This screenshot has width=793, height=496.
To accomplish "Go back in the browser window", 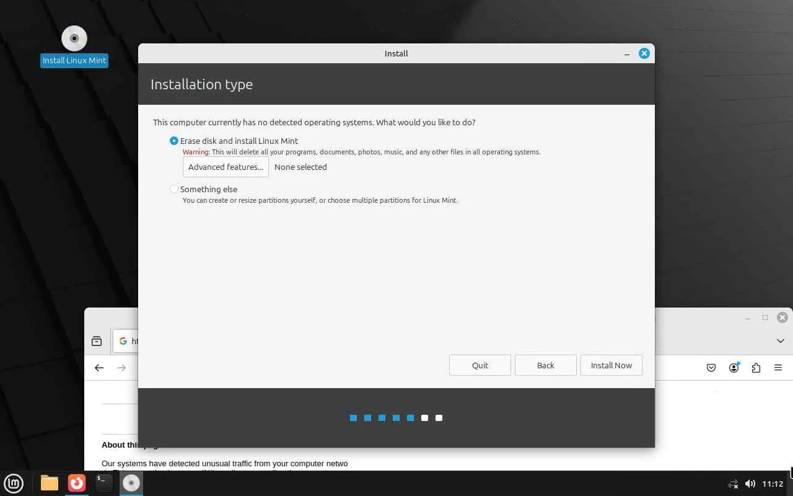I will point(99,368).
